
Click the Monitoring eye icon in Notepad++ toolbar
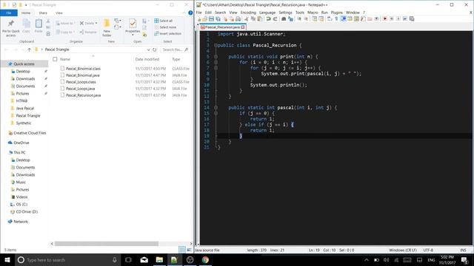[x=377, y=18]
